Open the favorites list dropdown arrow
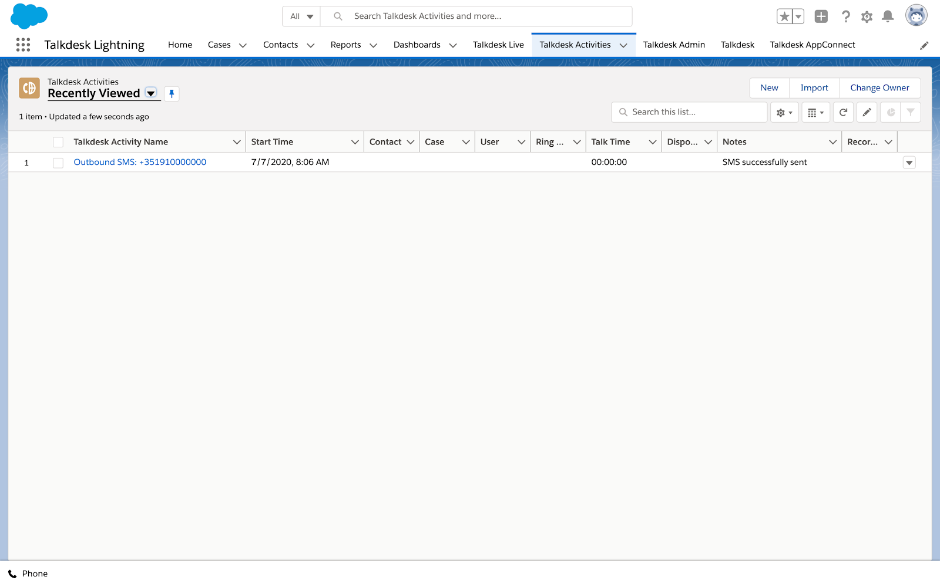This screenshot has height=587, width=940. pos(798,16)
